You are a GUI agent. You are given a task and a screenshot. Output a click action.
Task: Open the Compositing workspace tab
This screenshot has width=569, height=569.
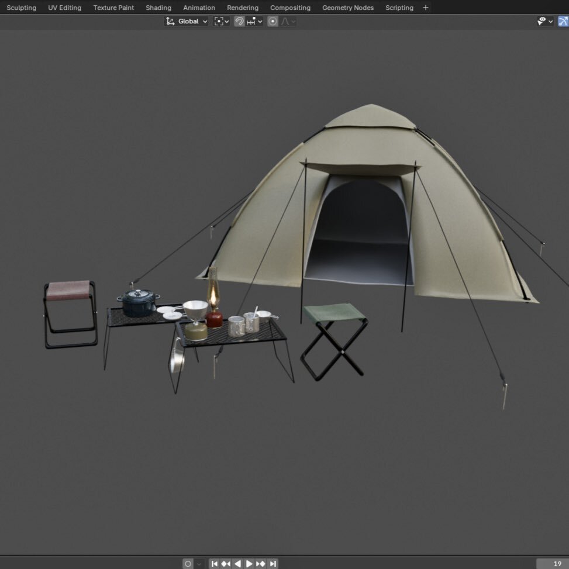(x=290, y=8)
